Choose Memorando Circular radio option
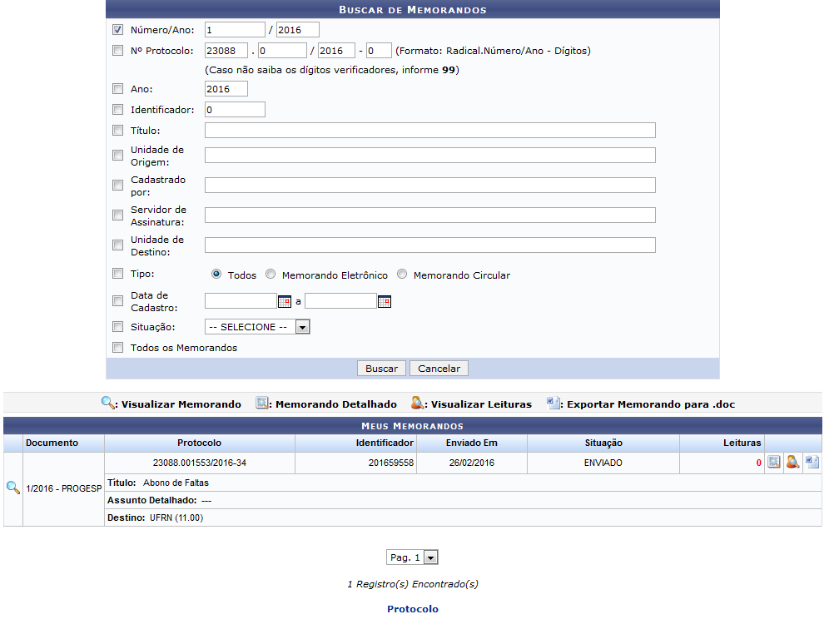 point(402,275)
